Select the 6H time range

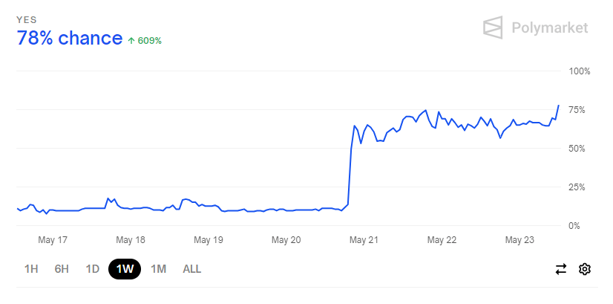pyautogui.click(x=62, y=269)
